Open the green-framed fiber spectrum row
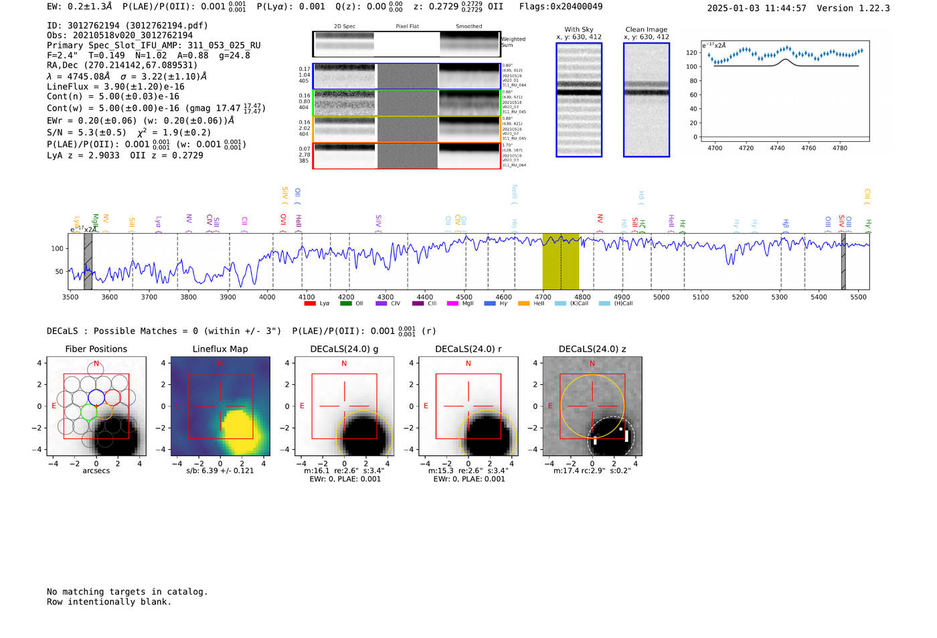This screenshot has width=937, height=638. (x=406, y=102)
